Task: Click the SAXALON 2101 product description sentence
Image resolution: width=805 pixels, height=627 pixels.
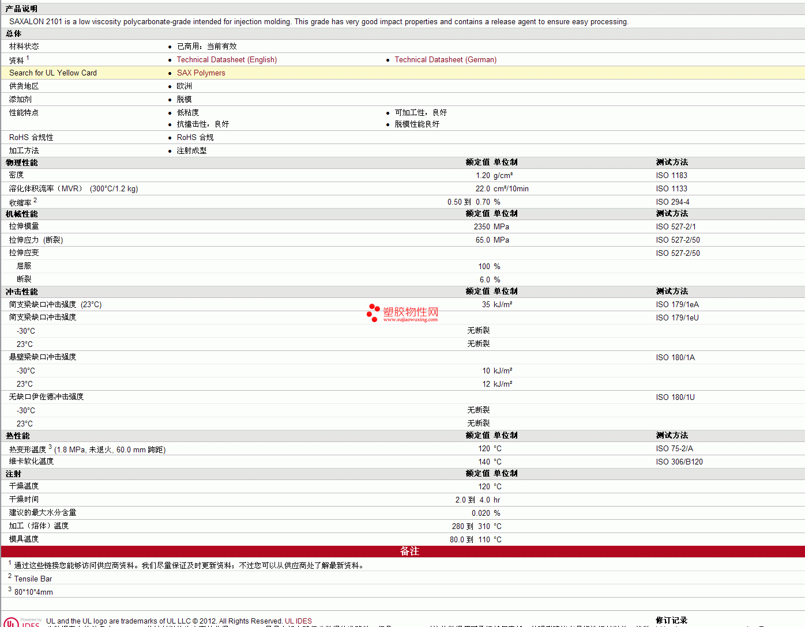Action: tap(318, 21)
